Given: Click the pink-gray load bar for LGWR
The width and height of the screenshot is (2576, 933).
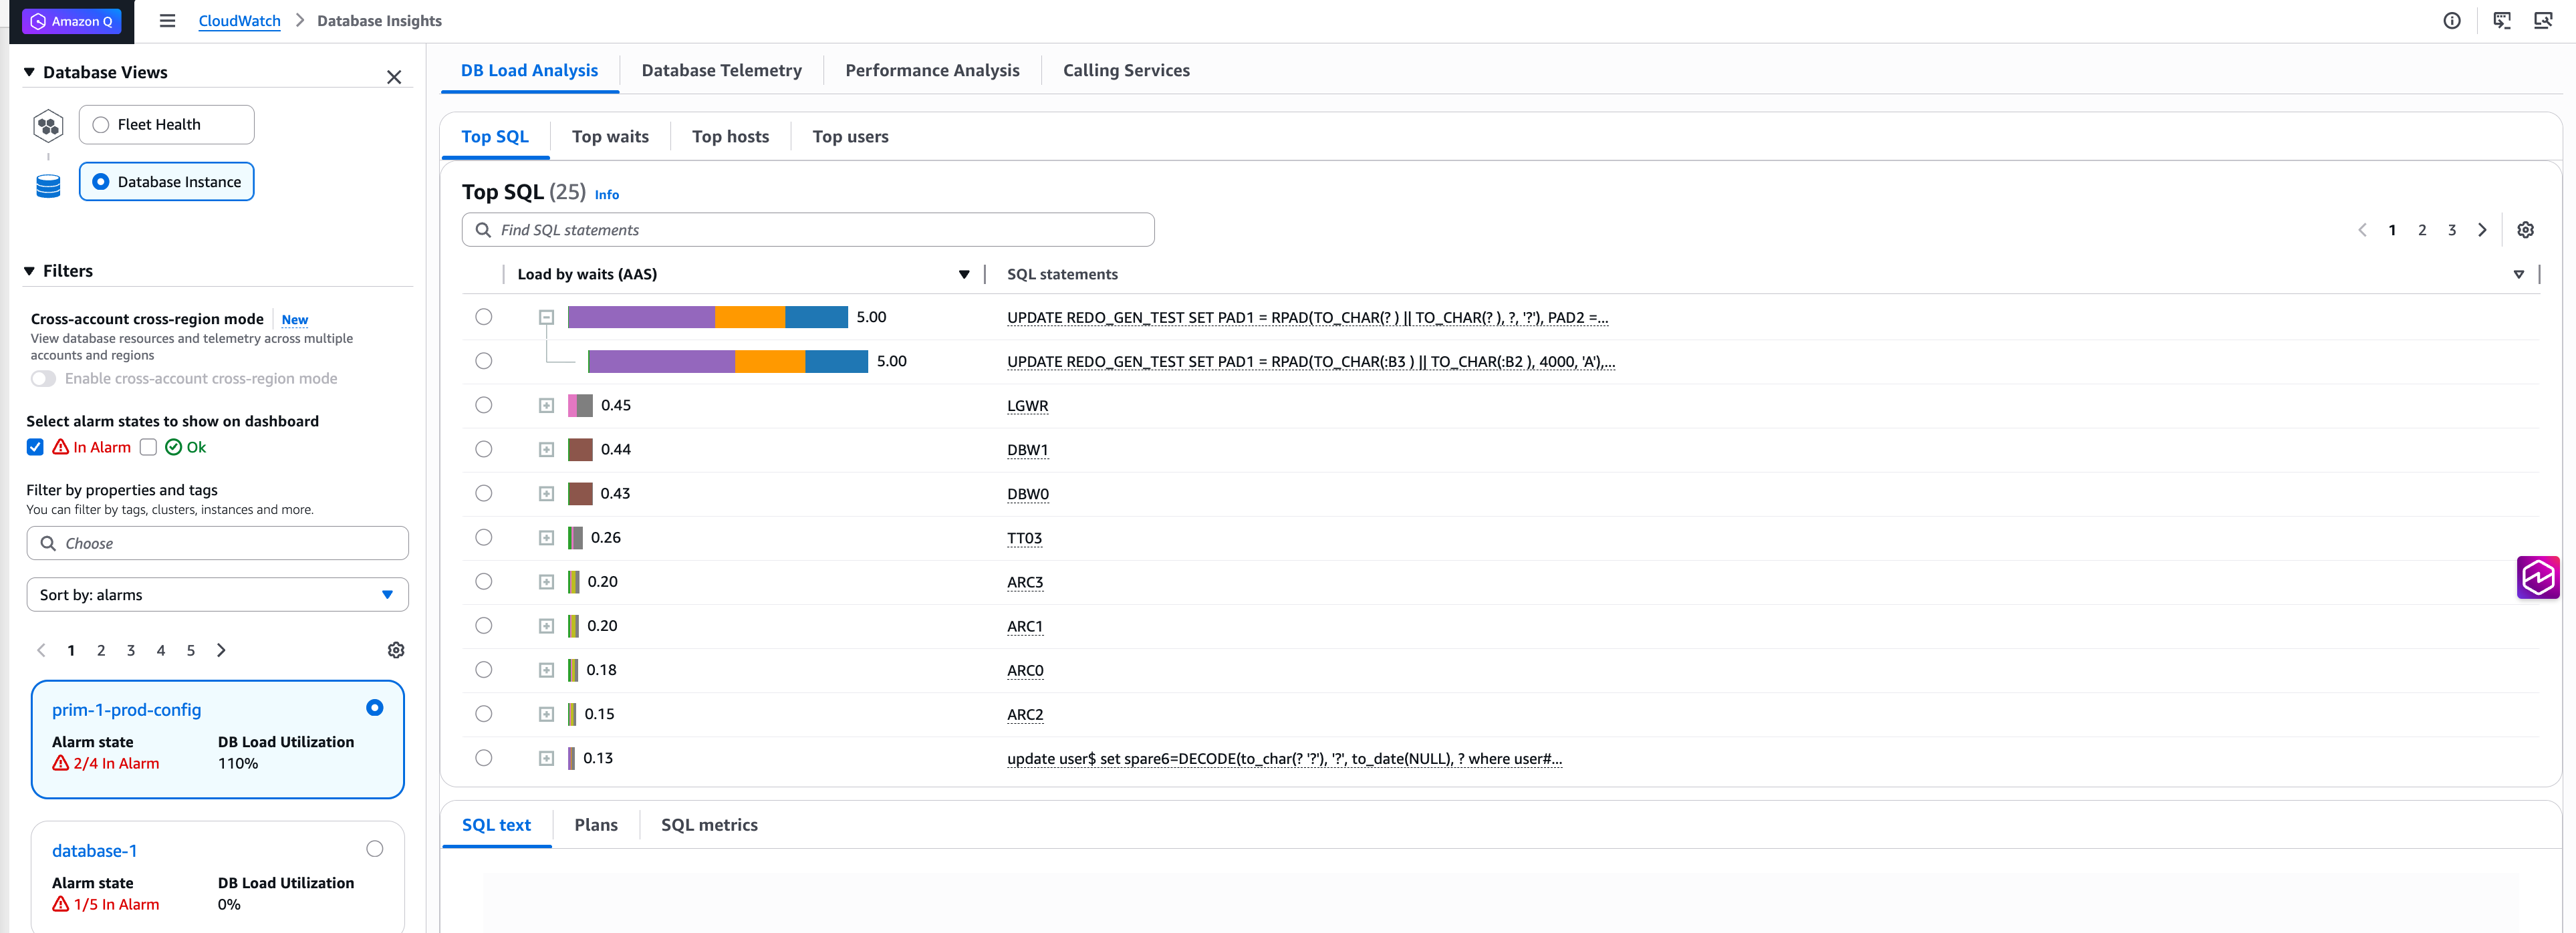Looking at the screenshot, I should click(580, 405).
